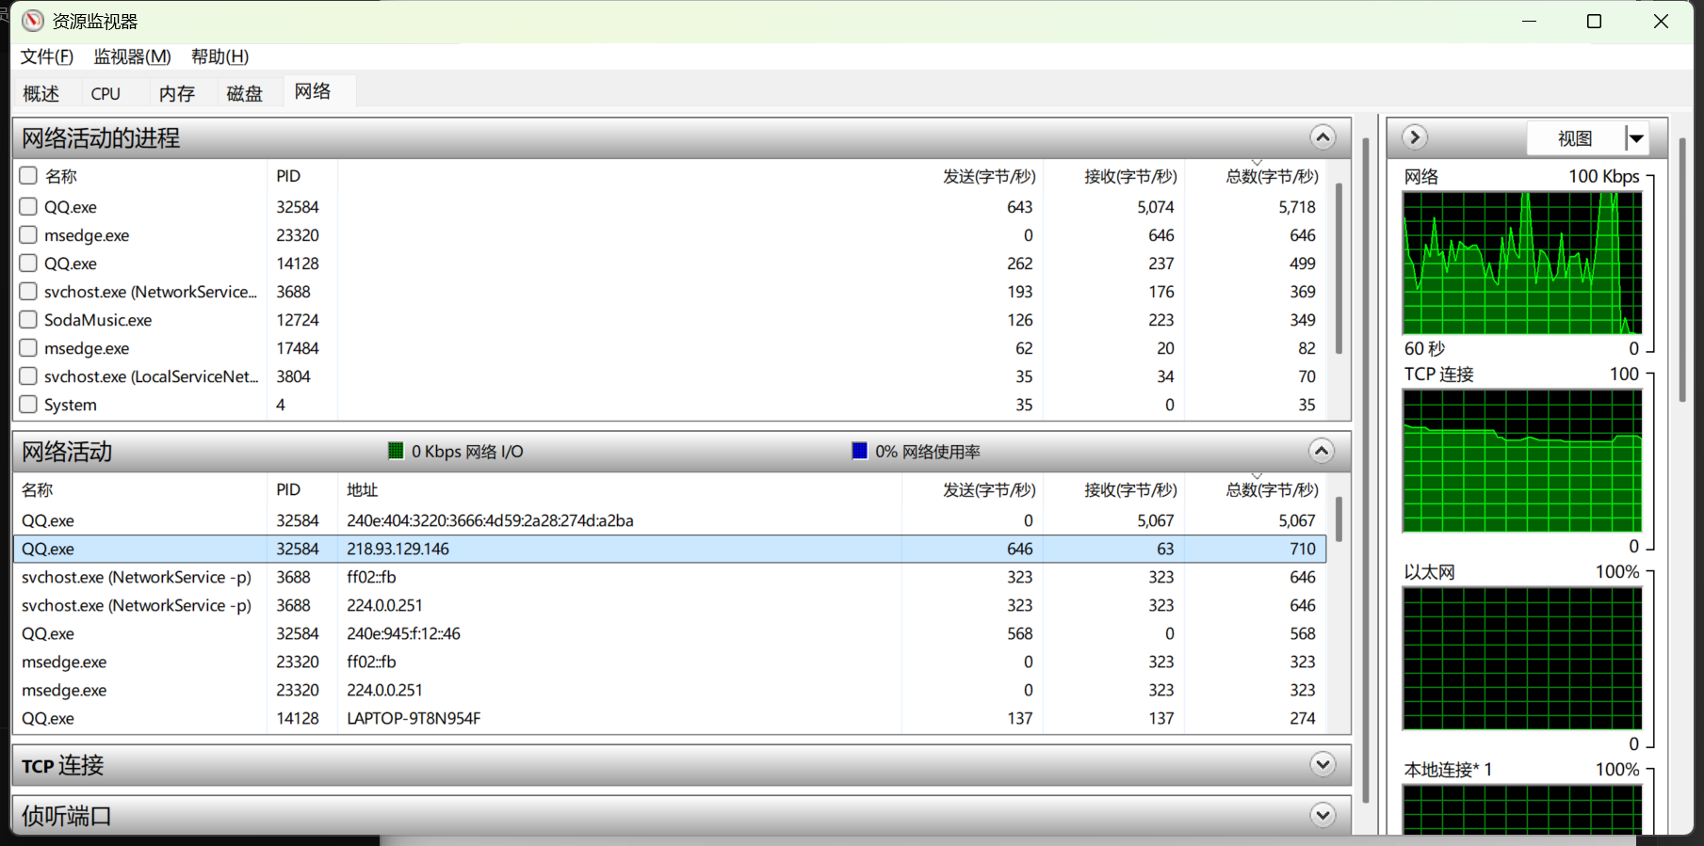Close the 资源监视器 window
Viewport: 1704px width, 846px height.
click(x=1661, y=21)
